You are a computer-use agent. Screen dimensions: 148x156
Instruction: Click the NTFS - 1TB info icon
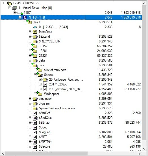(x=25, y=17)
